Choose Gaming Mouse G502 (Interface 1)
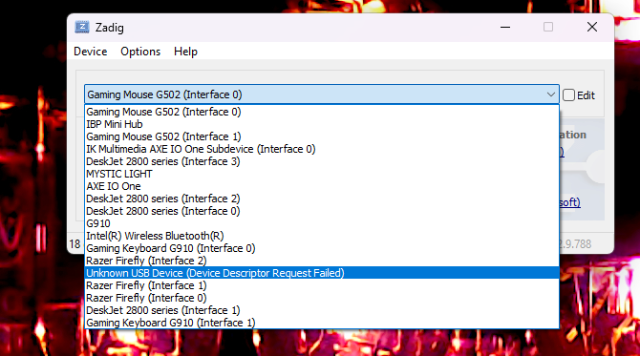The height and width of the screenshot is (356, 640). [322, 136]
